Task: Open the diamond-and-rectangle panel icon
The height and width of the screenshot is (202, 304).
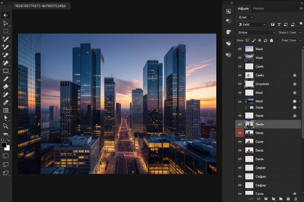Action: pyautogui.click(x=229, y=21)
